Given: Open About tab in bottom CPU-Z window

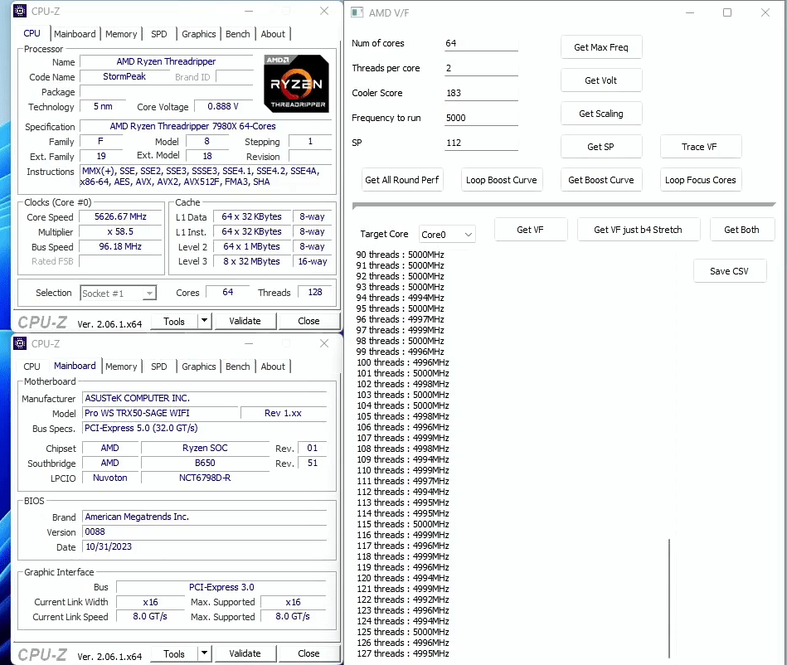Looking at the screenshot, I should tap(273, 366).
